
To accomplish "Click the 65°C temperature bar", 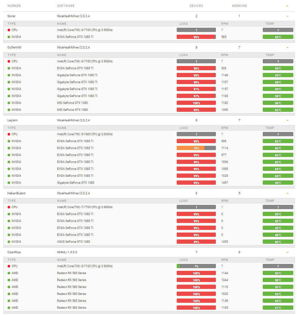I will [x=278, y=148].
